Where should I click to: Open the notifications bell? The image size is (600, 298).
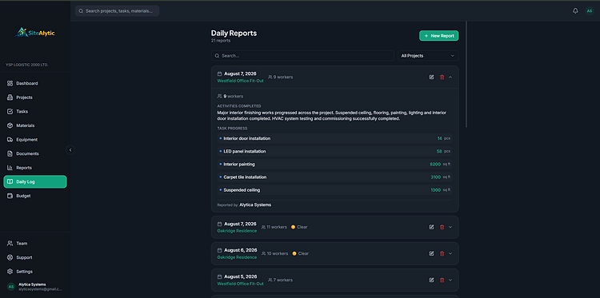pos(575,10)
